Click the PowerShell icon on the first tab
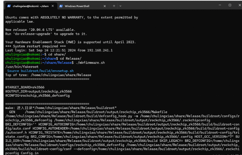The height and width of the screenshot is (155, 242). [x=9, y=6]
